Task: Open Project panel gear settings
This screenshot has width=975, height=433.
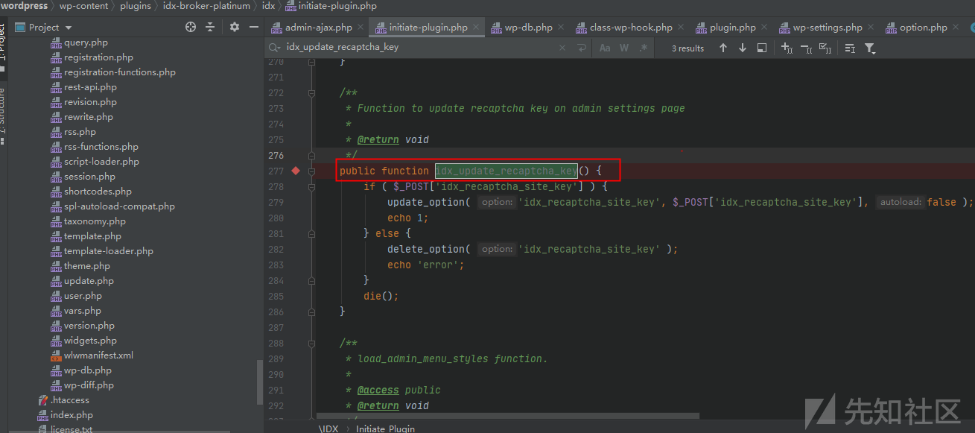Action: pos(235,27)
